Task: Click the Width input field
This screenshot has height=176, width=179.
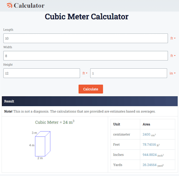Action: pyautogui.click(x=86, y=56)
